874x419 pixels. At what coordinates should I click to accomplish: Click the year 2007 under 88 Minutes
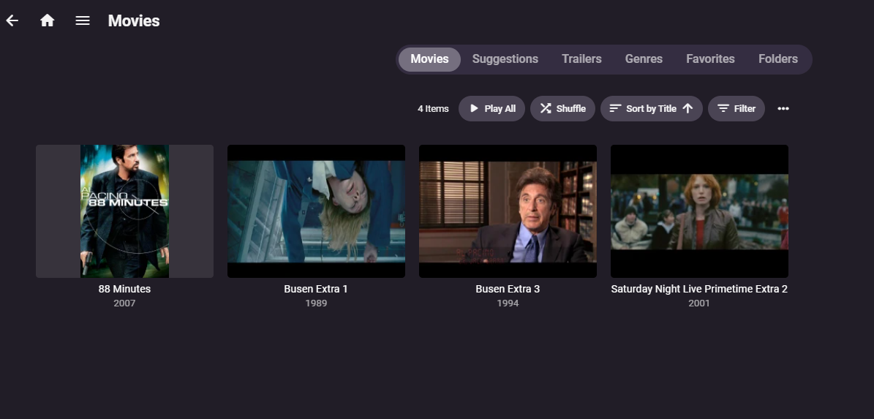point(125,303)
